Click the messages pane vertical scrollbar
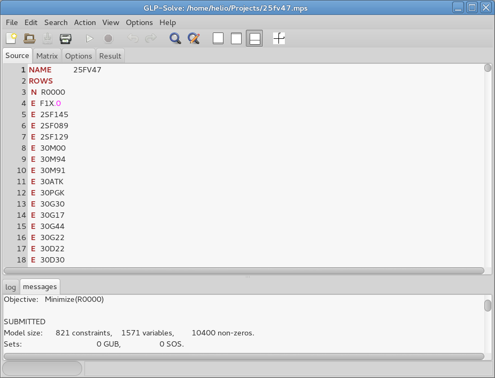This screenshot has width=495, height=378. (488, 305)
